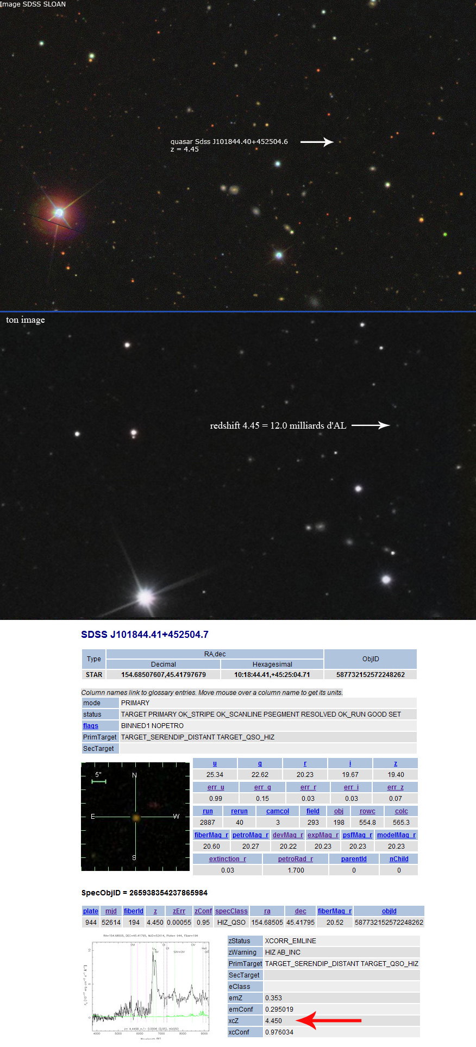Screen dimensions: 476x1047
Task: Click the dec column link
Action: click(x=300, y=911)
